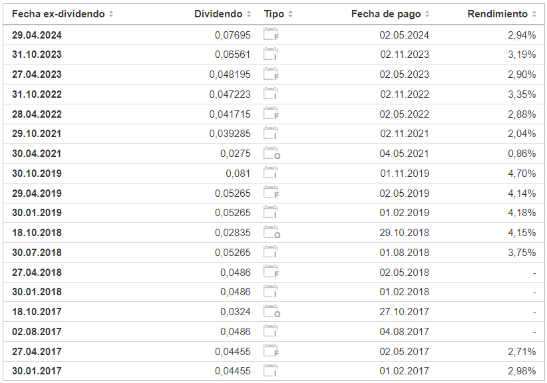The image size is (547, 383).
Task: Click the type icon for the 18.10.2018 dividend
Action: (x=271, y=233)
